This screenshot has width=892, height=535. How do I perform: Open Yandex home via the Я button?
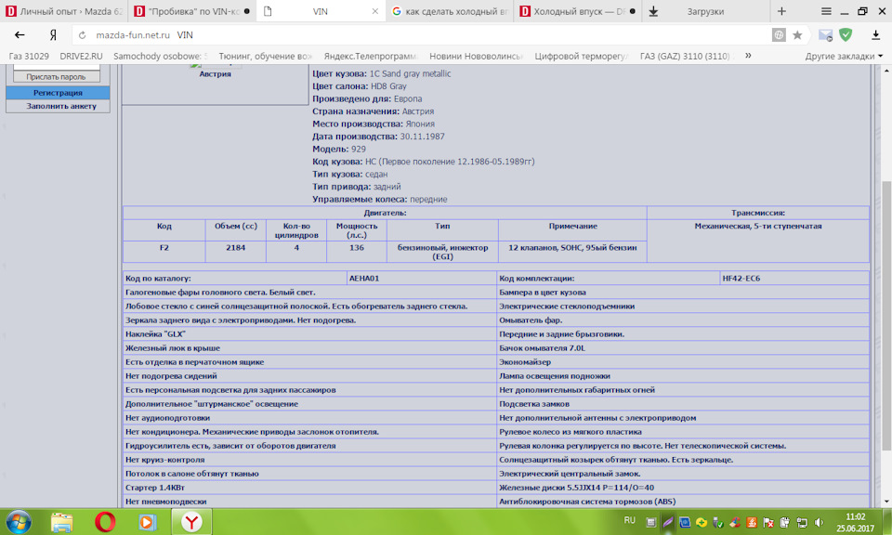coord(53,35)
